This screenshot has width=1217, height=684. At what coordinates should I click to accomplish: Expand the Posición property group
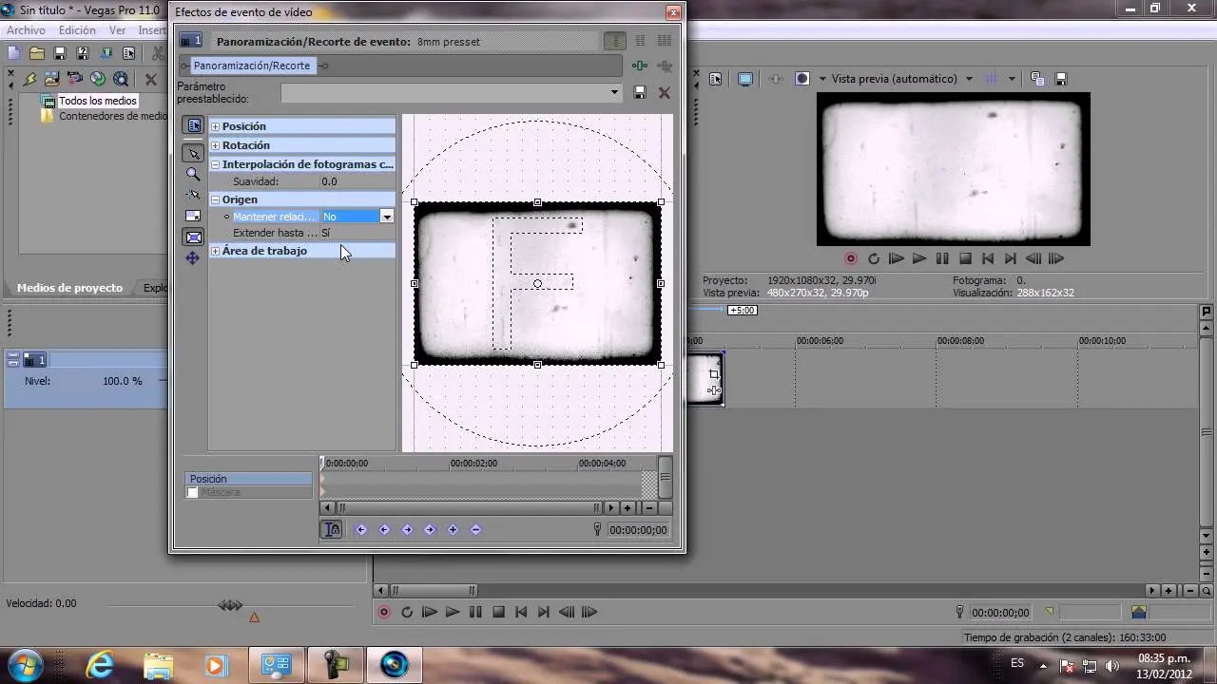(x=215, y=126)
